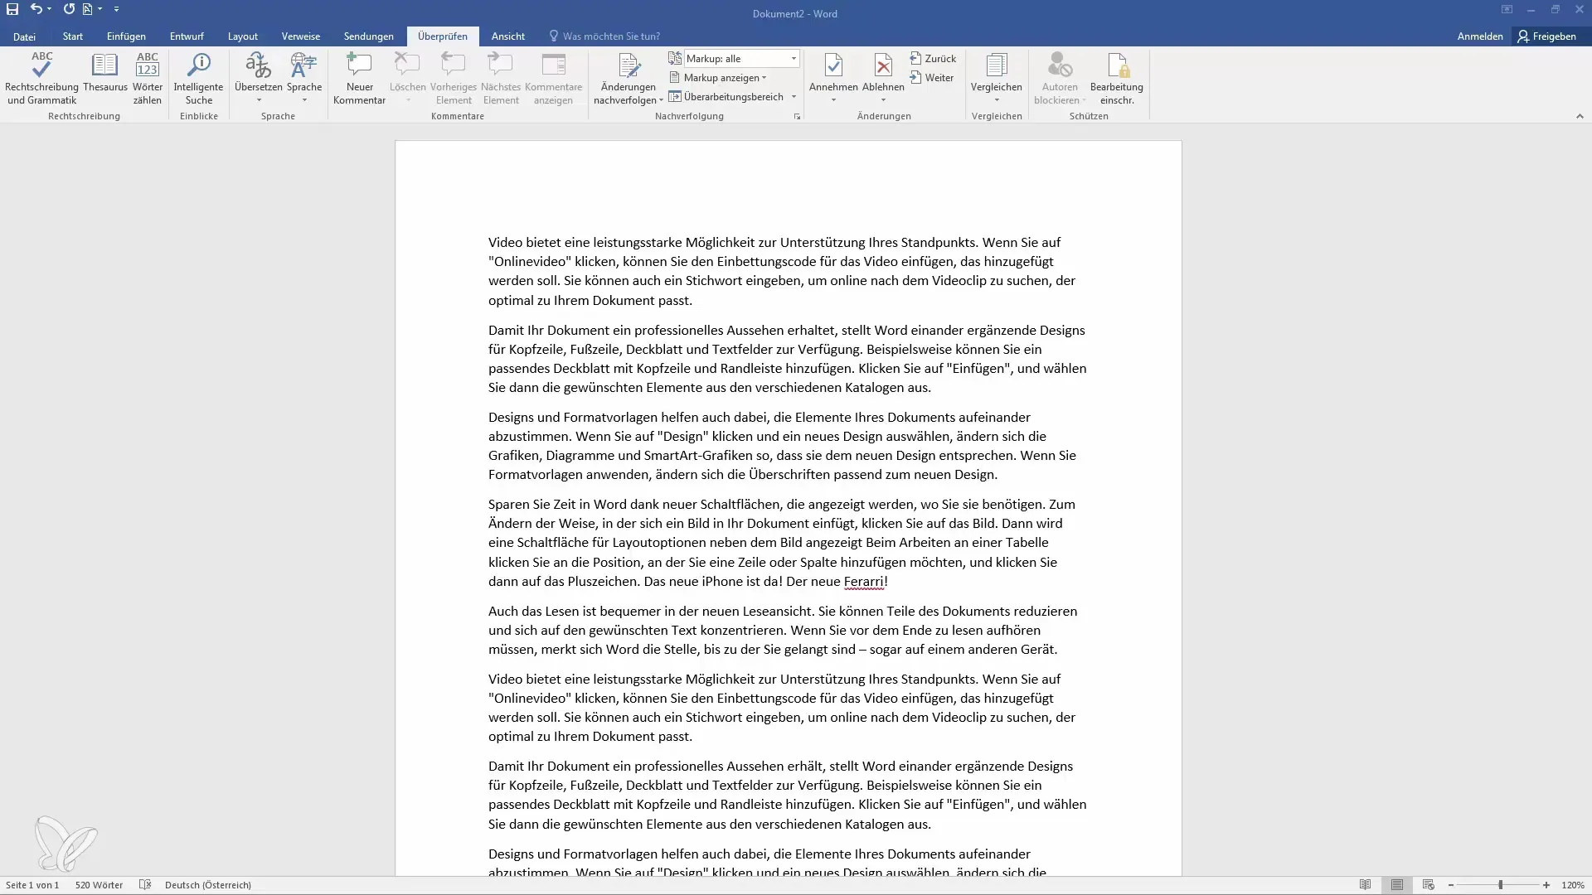Open the Undo history dropdown arrow
1592x895 pixels.
click(x=50, y=9)
